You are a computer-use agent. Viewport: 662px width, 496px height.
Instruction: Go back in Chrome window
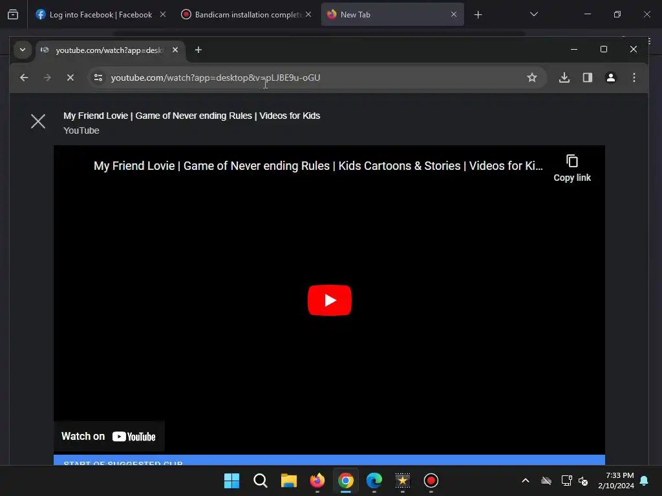pos(24,77)
